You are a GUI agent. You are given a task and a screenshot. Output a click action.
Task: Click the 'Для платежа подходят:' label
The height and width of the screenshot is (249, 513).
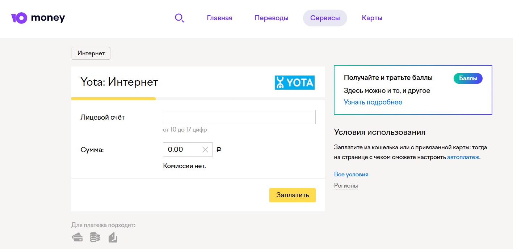103,225
